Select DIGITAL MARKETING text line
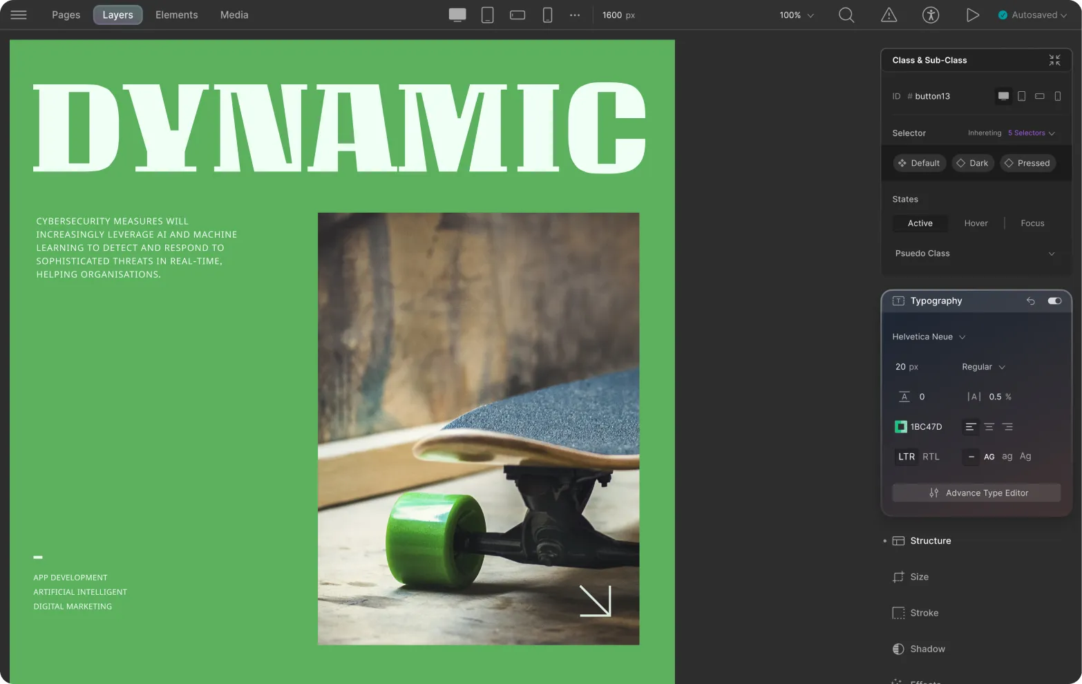 tap(73, 607)
